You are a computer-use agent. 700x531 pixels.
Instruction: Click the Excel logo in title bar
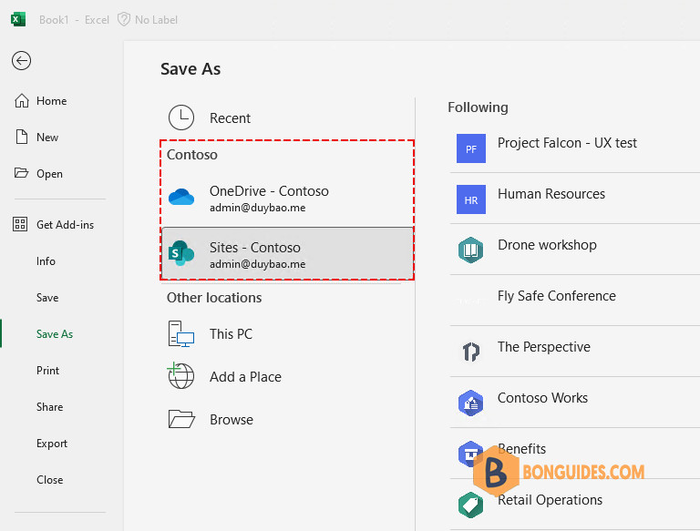click(18, 20)
